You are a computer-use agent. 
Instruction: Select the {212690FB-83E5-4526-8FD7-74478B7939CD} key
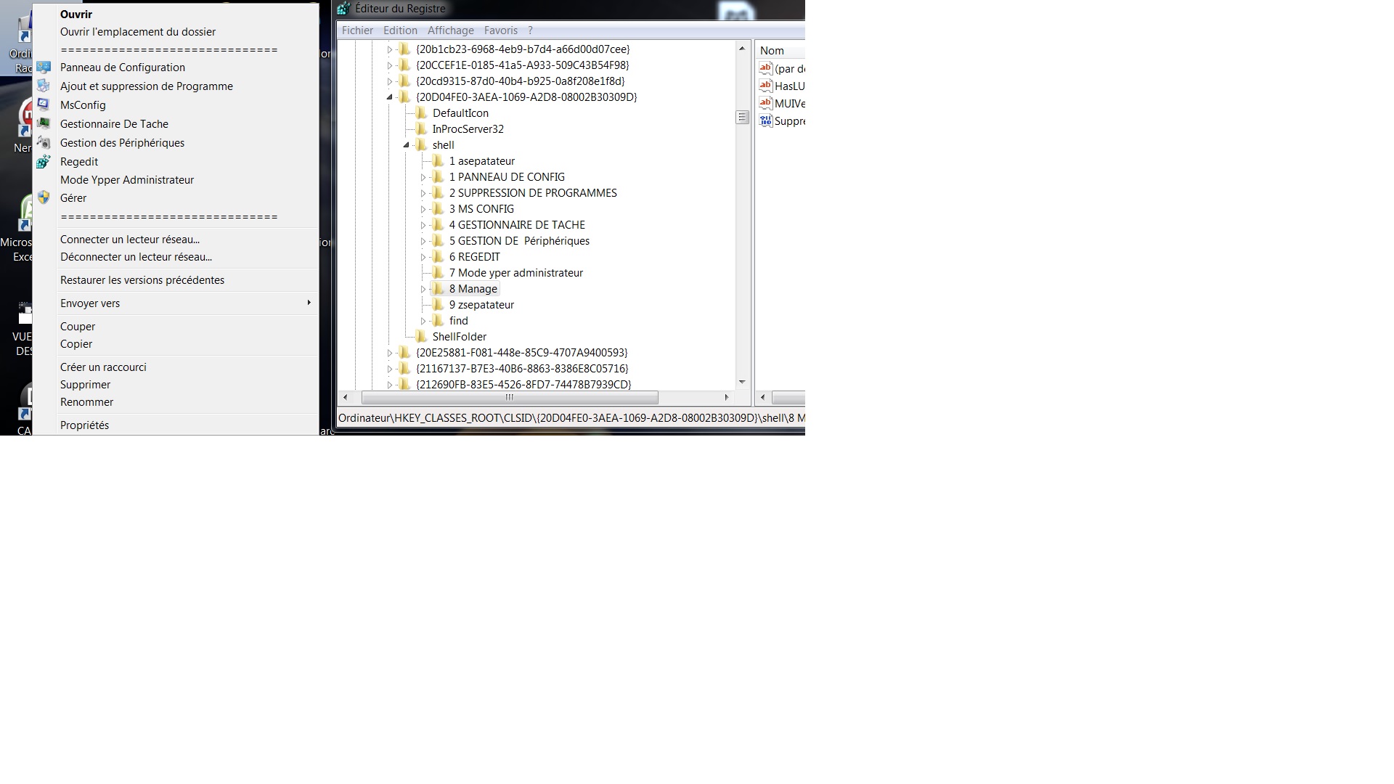(x=523, y=385)
